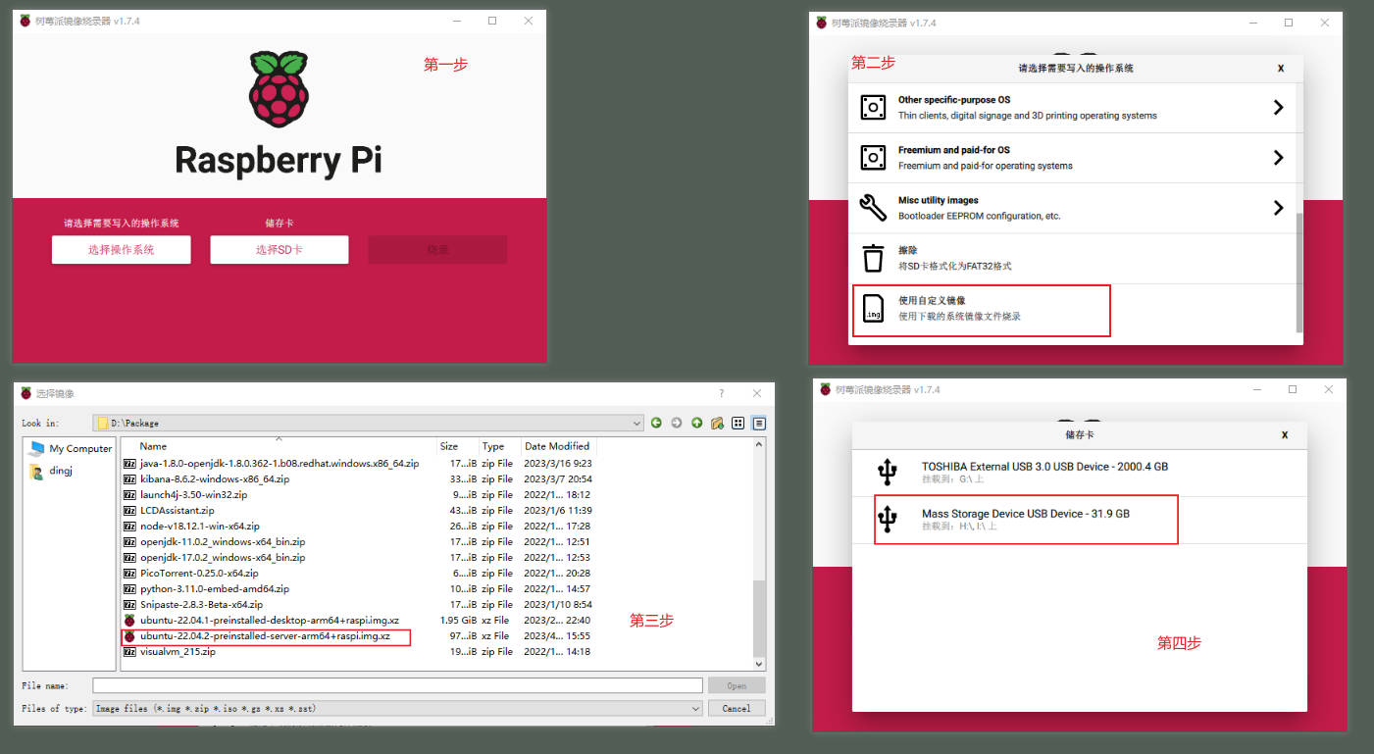Image resolution: width=1374 pixels, height=754 pixels.
Task: Select python-3.11.0-embed-amd64.zip file name
Action: [x=215, y=589]
